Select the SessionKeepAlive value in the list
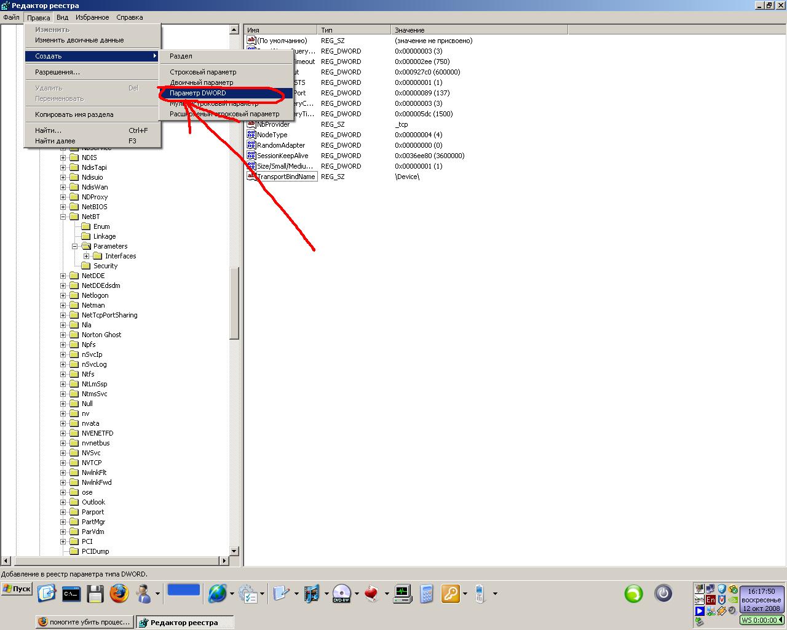Screen dimensions: 787x630 (x=282, y=156)
